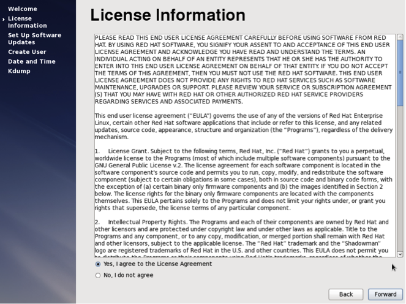Click the license text scrollbar thumb
The image size is (406, 304).
click(400, 73)
